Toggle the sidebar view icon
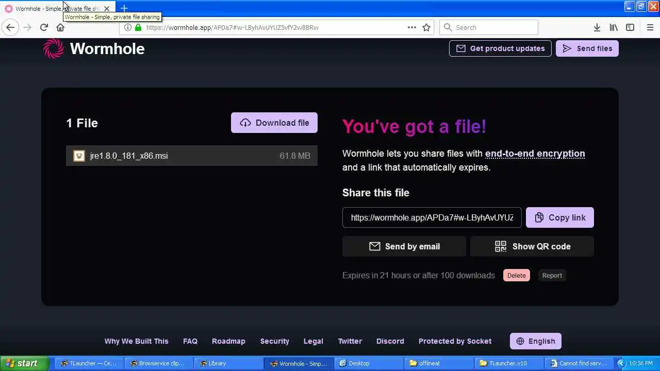This screenshot has height=371, width=660. [x=630, y=27]
